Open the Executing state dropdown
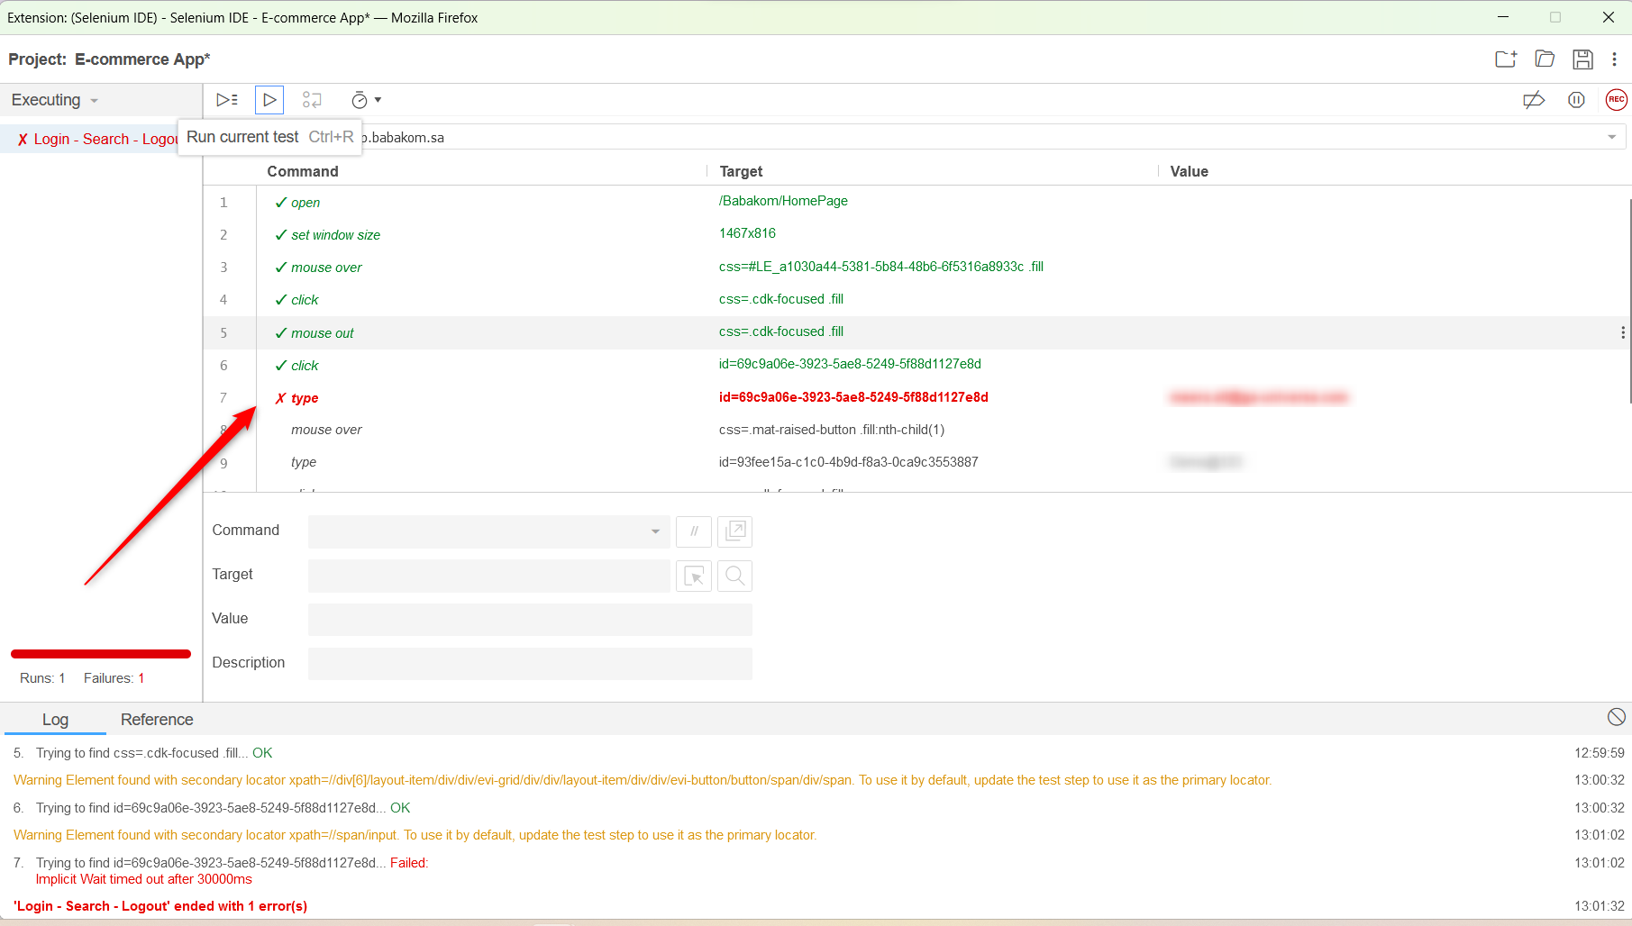The height and width of the screenshot is (926, 1632). [51, 100]
